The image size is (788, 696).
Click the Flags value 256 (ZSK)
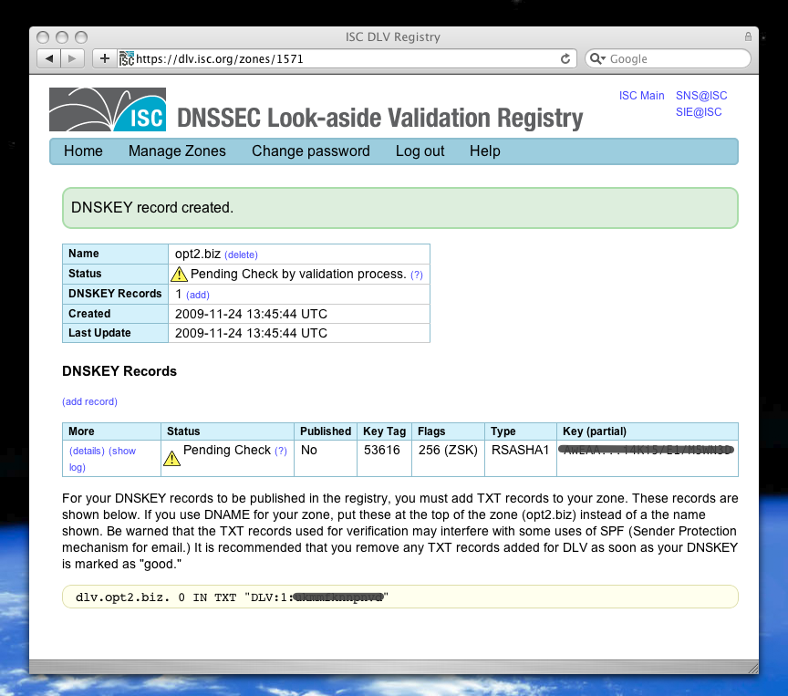pyautogui.click(x=448, y=450)
